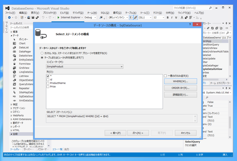Switch to the チーム エクスプローラー tab
Screen dimensions: 237x161
220,83
